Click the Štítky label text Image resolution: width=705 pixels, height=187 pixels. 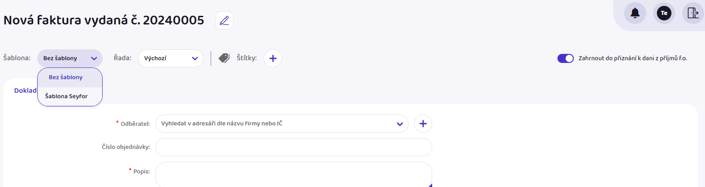tap(247, 58)
